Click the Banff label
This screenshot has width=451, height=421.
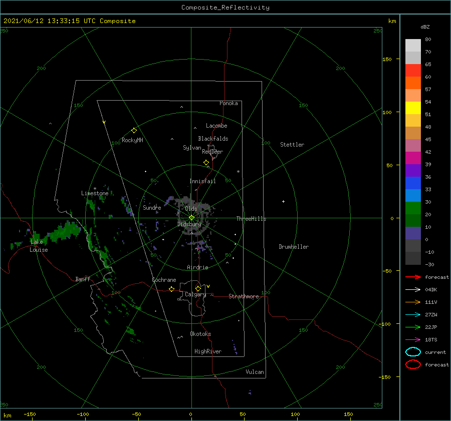click(83, 279)
